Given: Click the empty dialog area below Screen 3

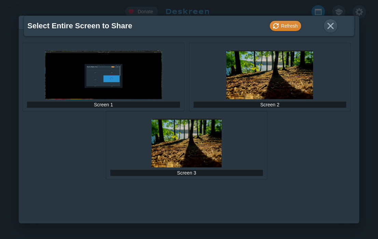Looking at the screenshot, I should 186,201.
